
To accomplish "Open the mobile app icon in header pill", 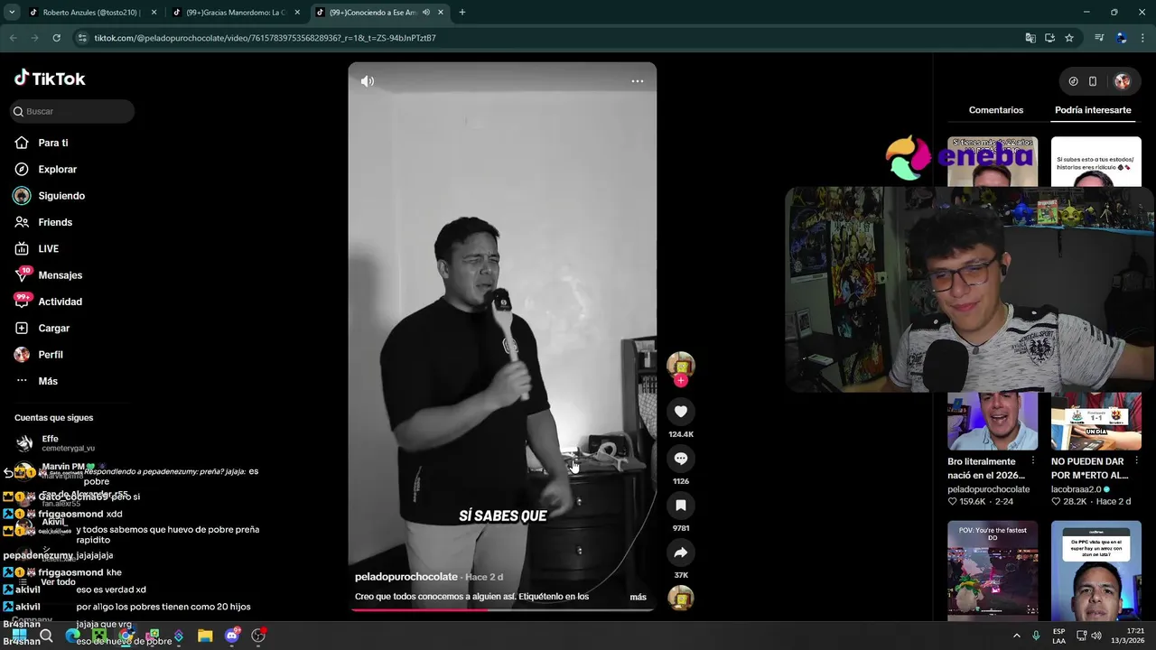I will (1093, 81).
